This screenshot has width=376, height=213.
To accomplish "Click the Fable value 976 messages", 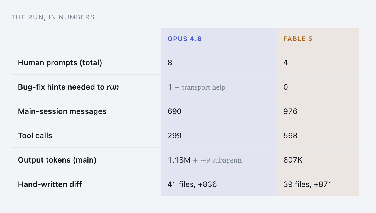I will [x=290, y=111].
